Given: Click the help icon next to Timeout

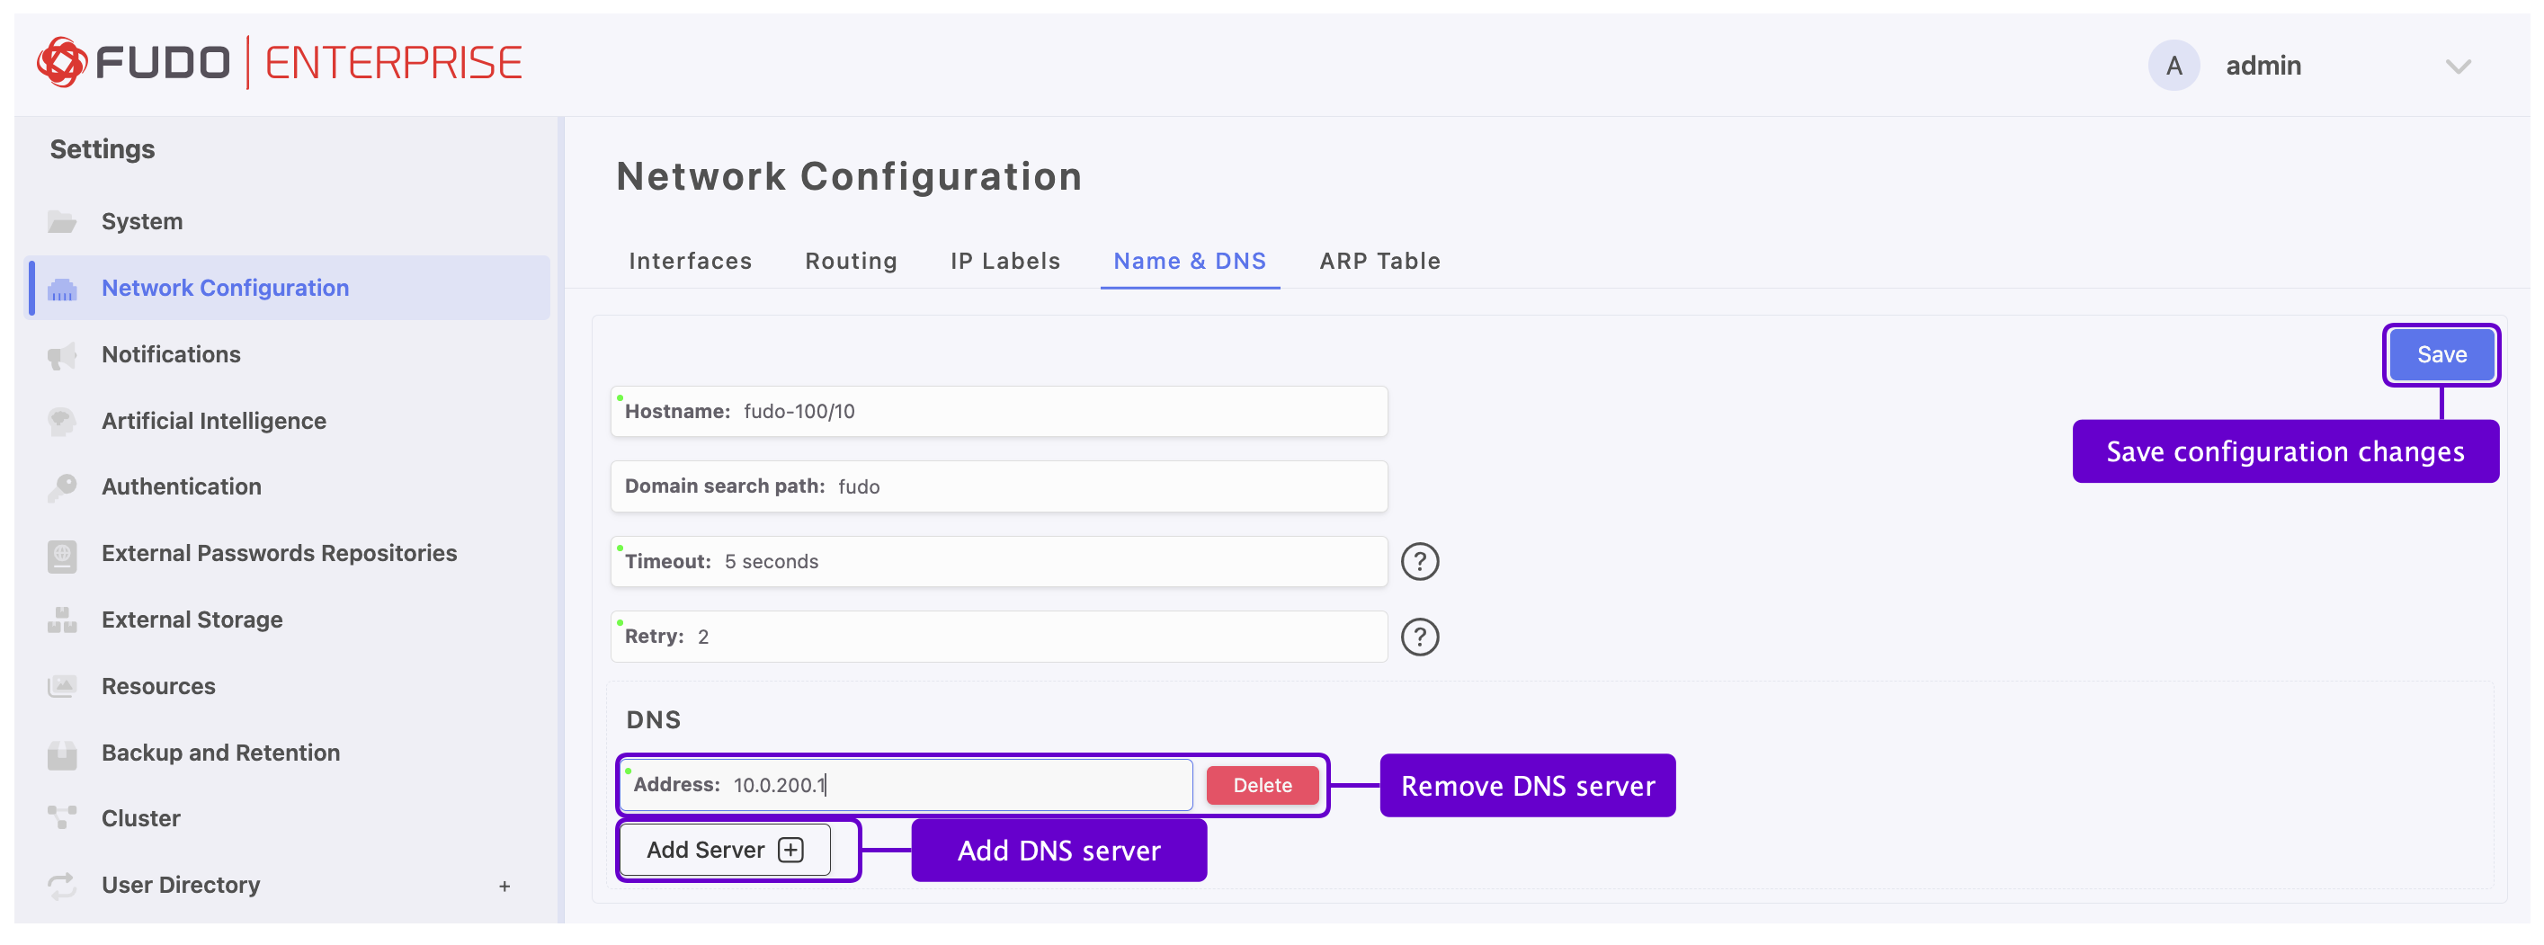Looking at the screenshot, I should pyautogui.click(x=1419, y=562).
